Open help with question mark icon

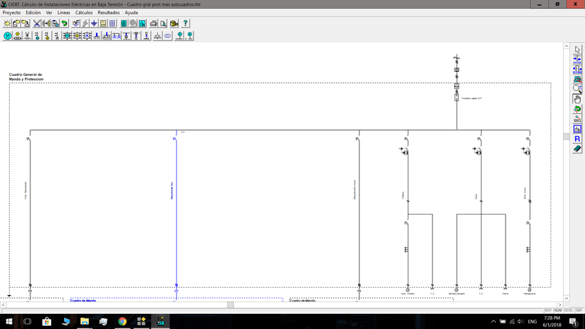186,23
